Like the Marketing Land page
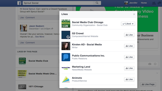This screenshot has height=91, width=162. point(129,68)
